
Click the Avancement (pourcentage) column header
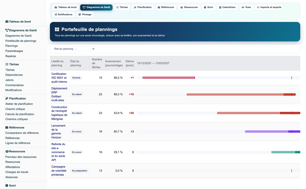pyautogui.click(x=114, y=63)
